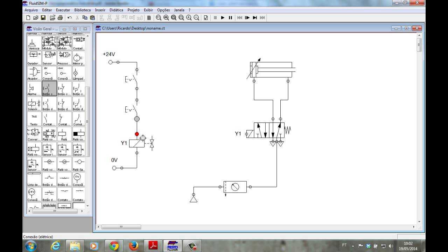448x252 pixels.
Task: Click the volume speaker icon in system tray
Action: (x=391, y=246)
